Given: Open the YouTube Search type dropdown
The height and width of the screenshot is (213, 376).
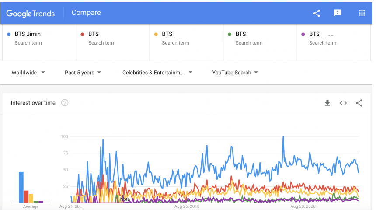Looking at the screenshot, I should click(x=235, y=73).
